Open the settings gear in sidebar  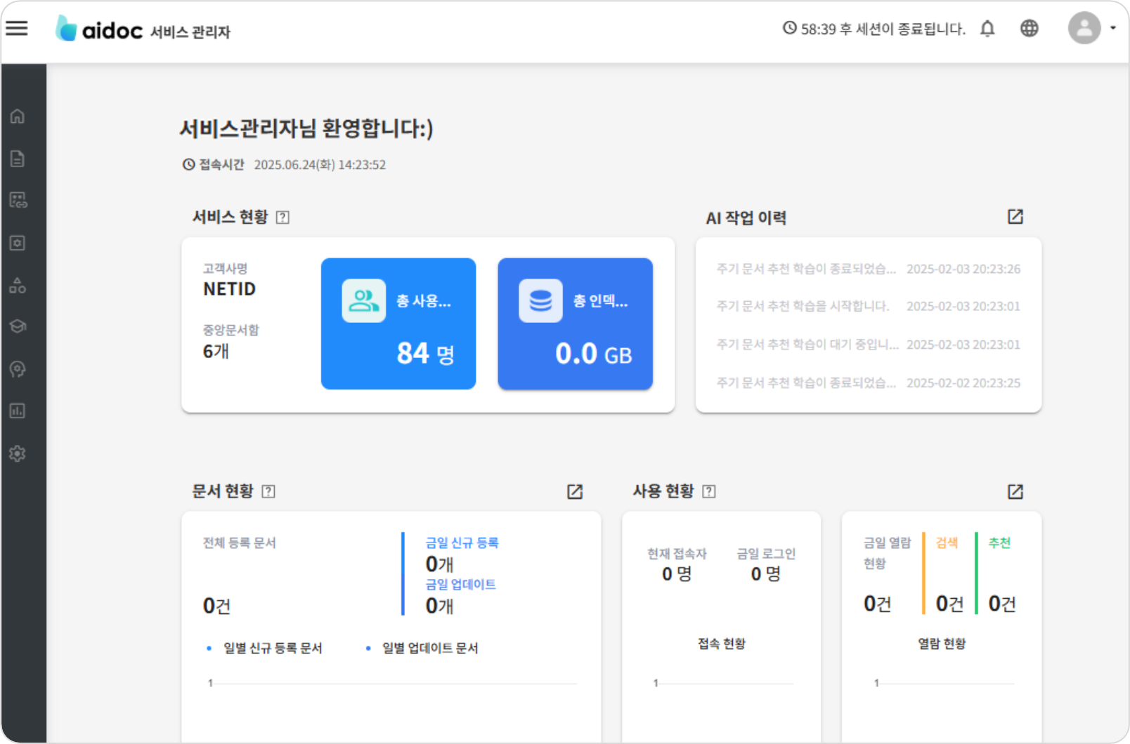click(18, 453)
